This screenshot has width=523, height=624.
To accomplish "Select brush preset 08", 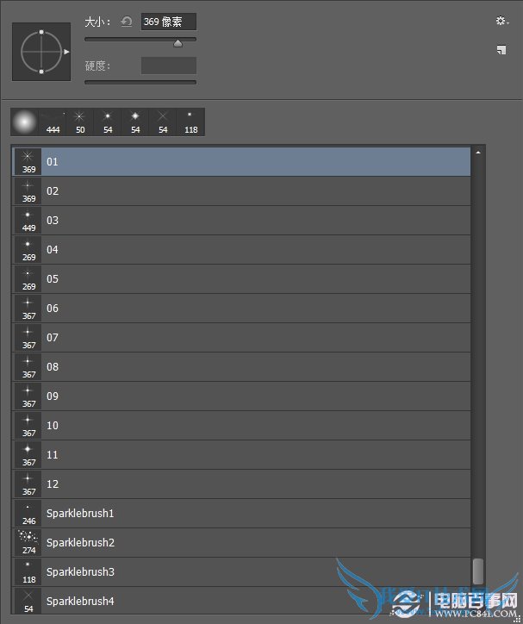I will click(242, 367).
